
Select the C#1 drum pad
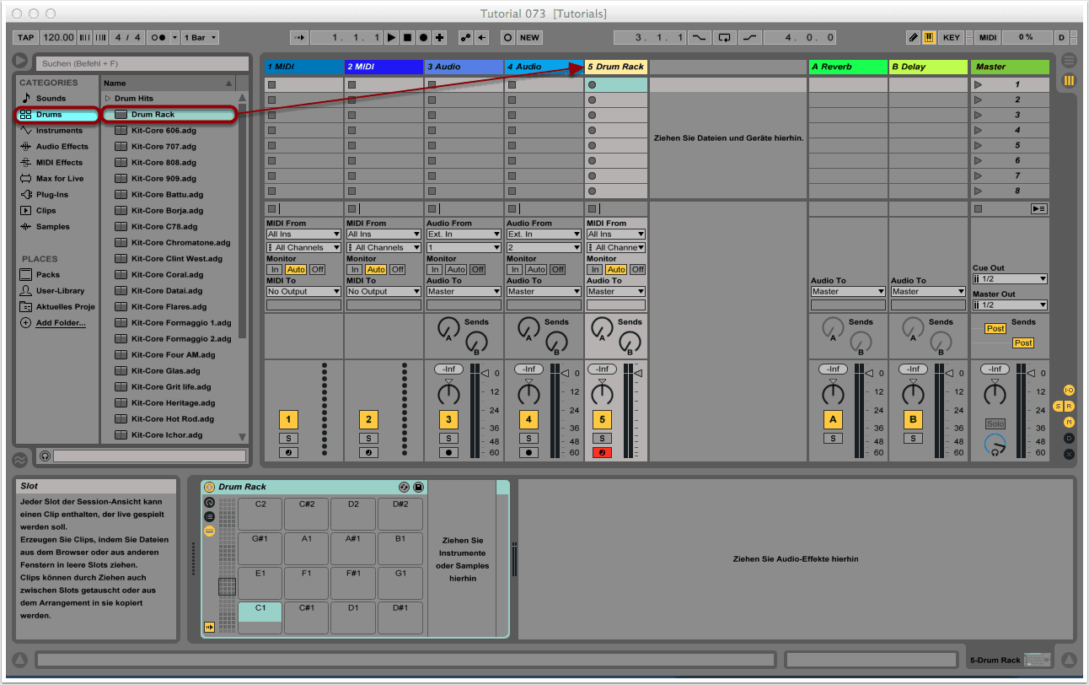tap(306, 617)
